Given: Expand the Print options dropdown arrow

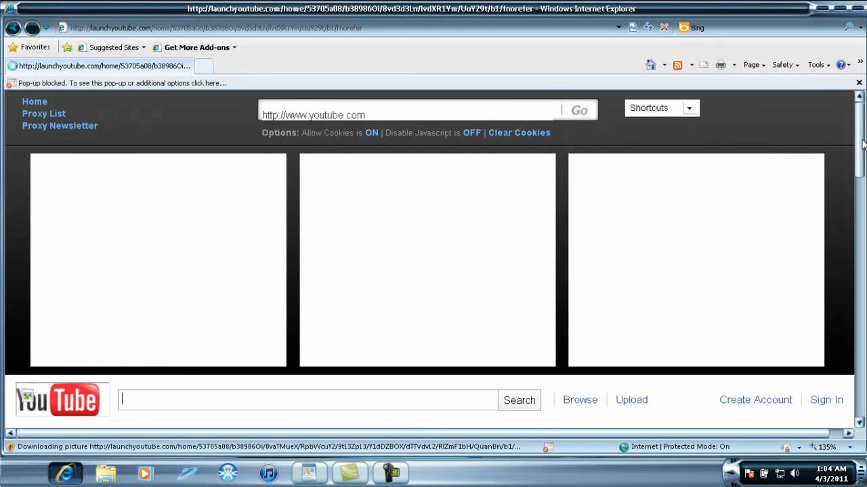Looking at the screenshot, I should tap(734, 65).
